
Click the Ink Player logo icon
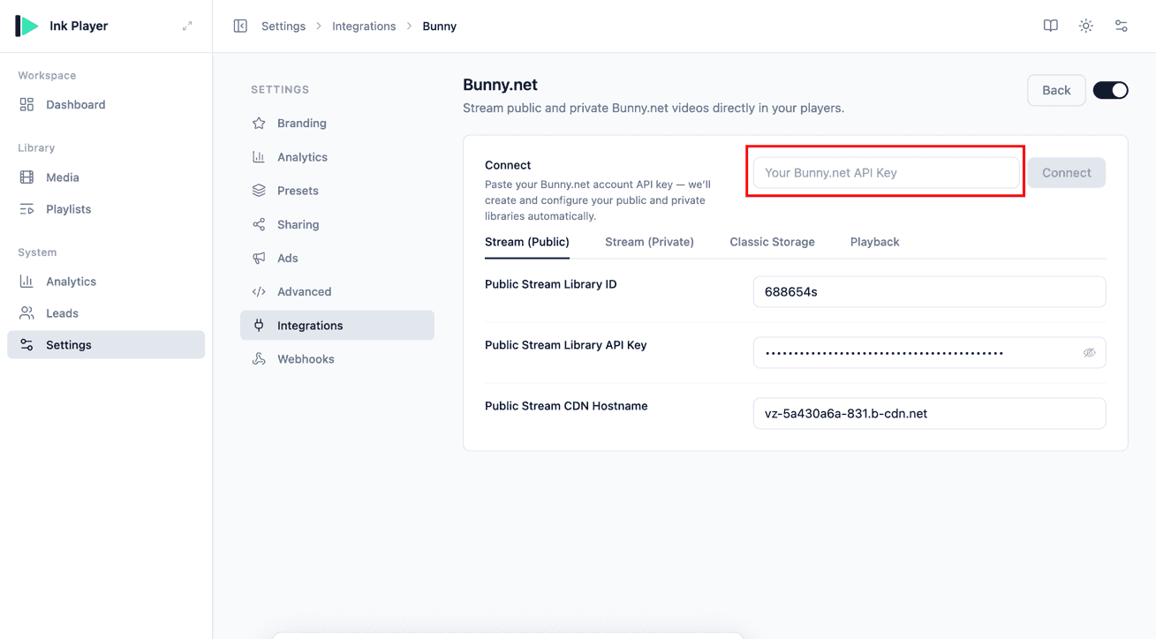coord(26,26)
